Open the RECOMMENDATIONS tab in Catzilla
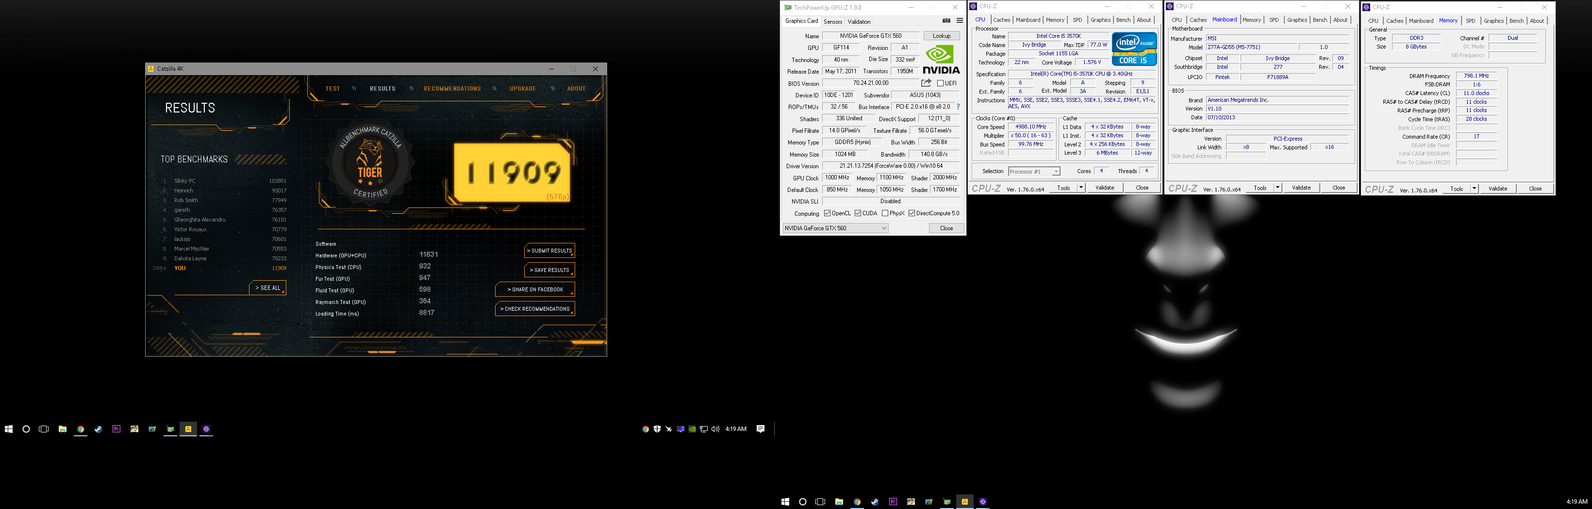 pyautogui.click(x=452, y=89)
